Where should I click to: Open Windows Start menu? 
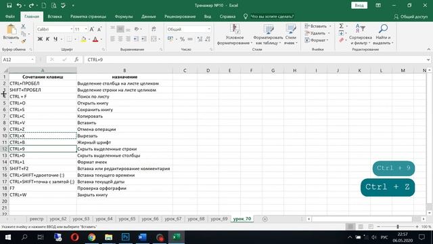point(8,237)
